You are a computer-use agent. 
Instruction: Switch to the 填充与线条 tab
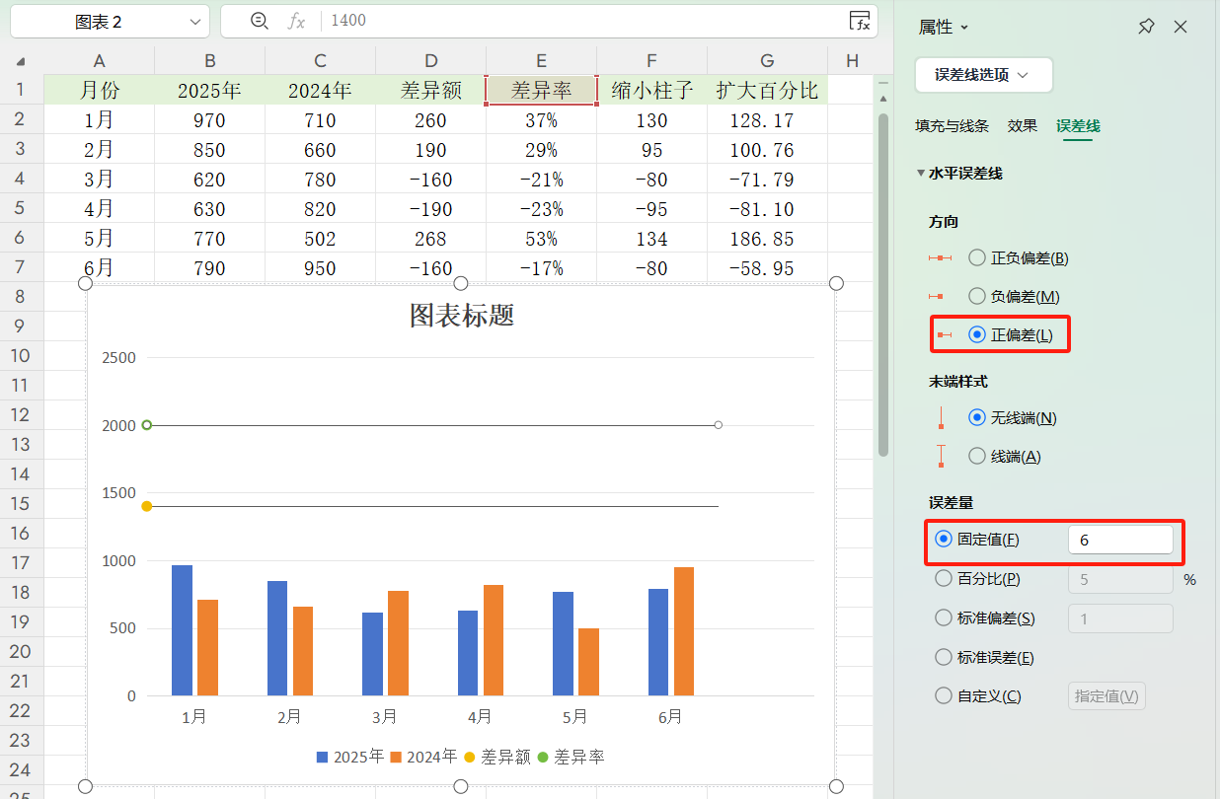click(x=951, y=126)
